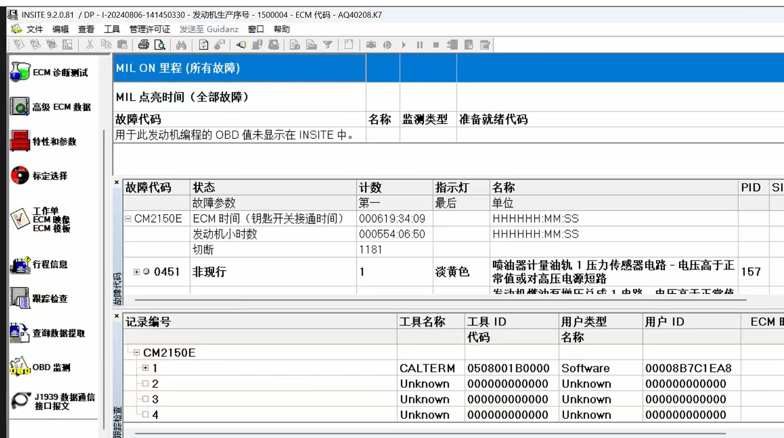Collapse CM2150E node in the fault codes table
The height and width of the screenshot is (438, 784).
[x=128, y=218]
